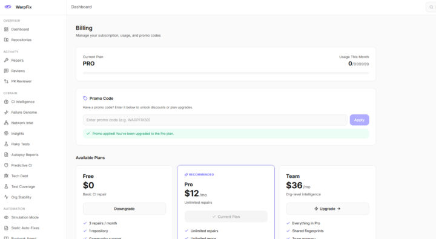The width and height of the screenshot is (436, 239).
Task: Go to Flaky Tests
Action: click(x=21, y=144)
